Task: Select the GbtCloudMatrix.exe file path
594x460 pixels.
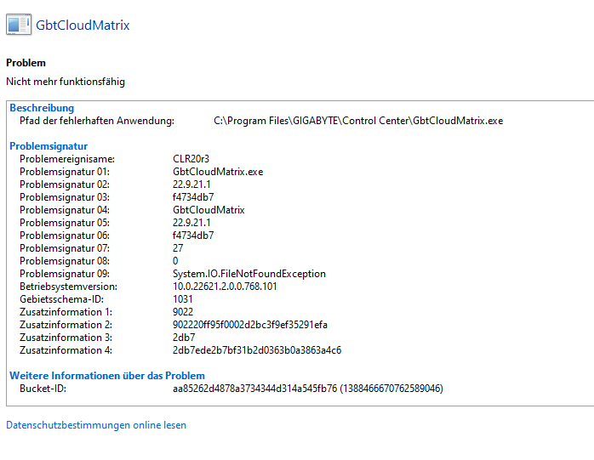Action: coord(358,121)
